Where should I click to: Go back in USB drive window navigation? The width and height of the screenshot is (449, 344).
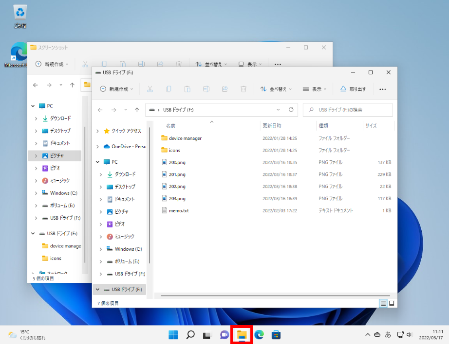[100, 110]
